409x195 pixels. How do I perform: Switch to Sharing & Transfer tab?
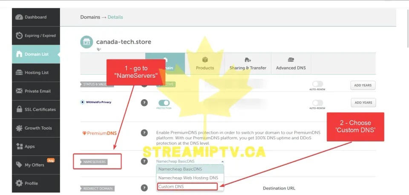click(x=248, y=63)
